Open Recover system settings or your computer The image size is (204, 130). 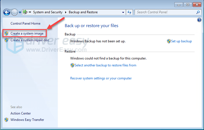pyautogui.click(x=101, y=78)
